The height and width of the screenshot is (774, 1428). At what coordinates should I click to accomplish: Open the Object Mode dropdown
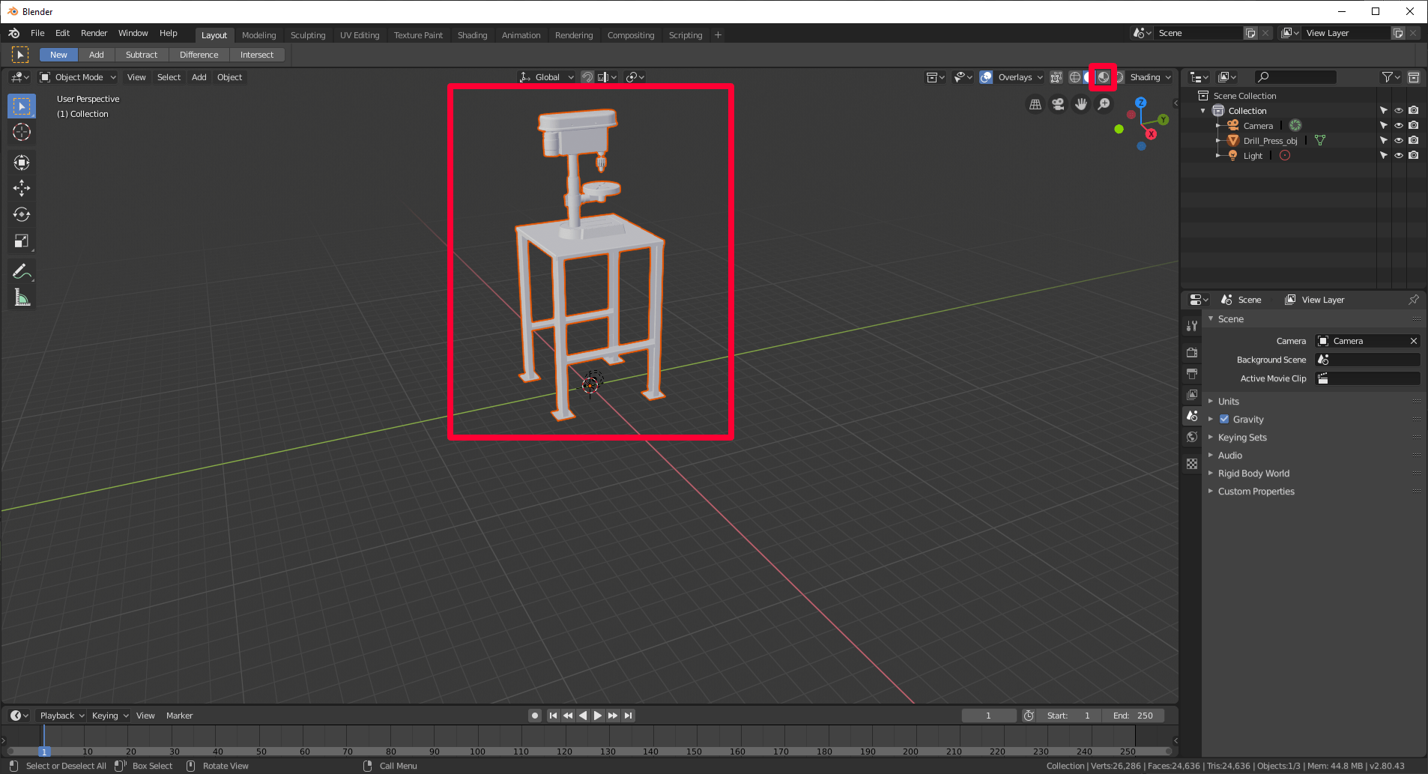pyautogui.click(x=77, y=76)
